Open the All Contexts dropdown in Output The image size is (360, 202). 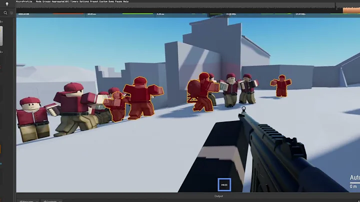(x=52, y=201)
